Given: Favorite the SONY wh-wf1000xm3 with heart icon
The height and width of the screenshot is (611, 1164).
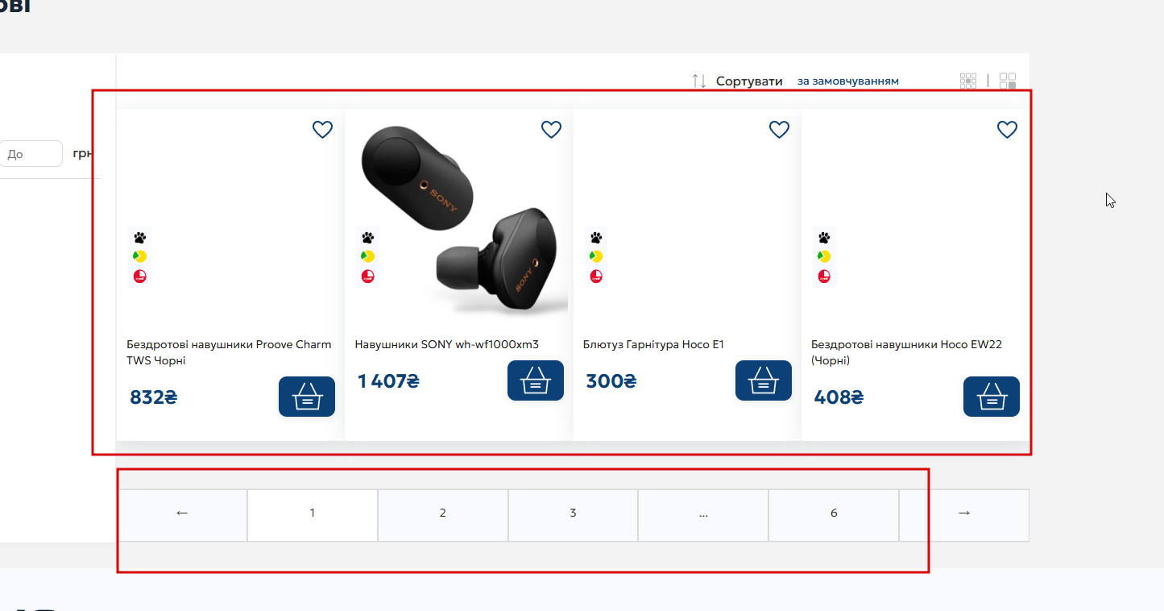Looking at the screenshot, I should (551, 129).
